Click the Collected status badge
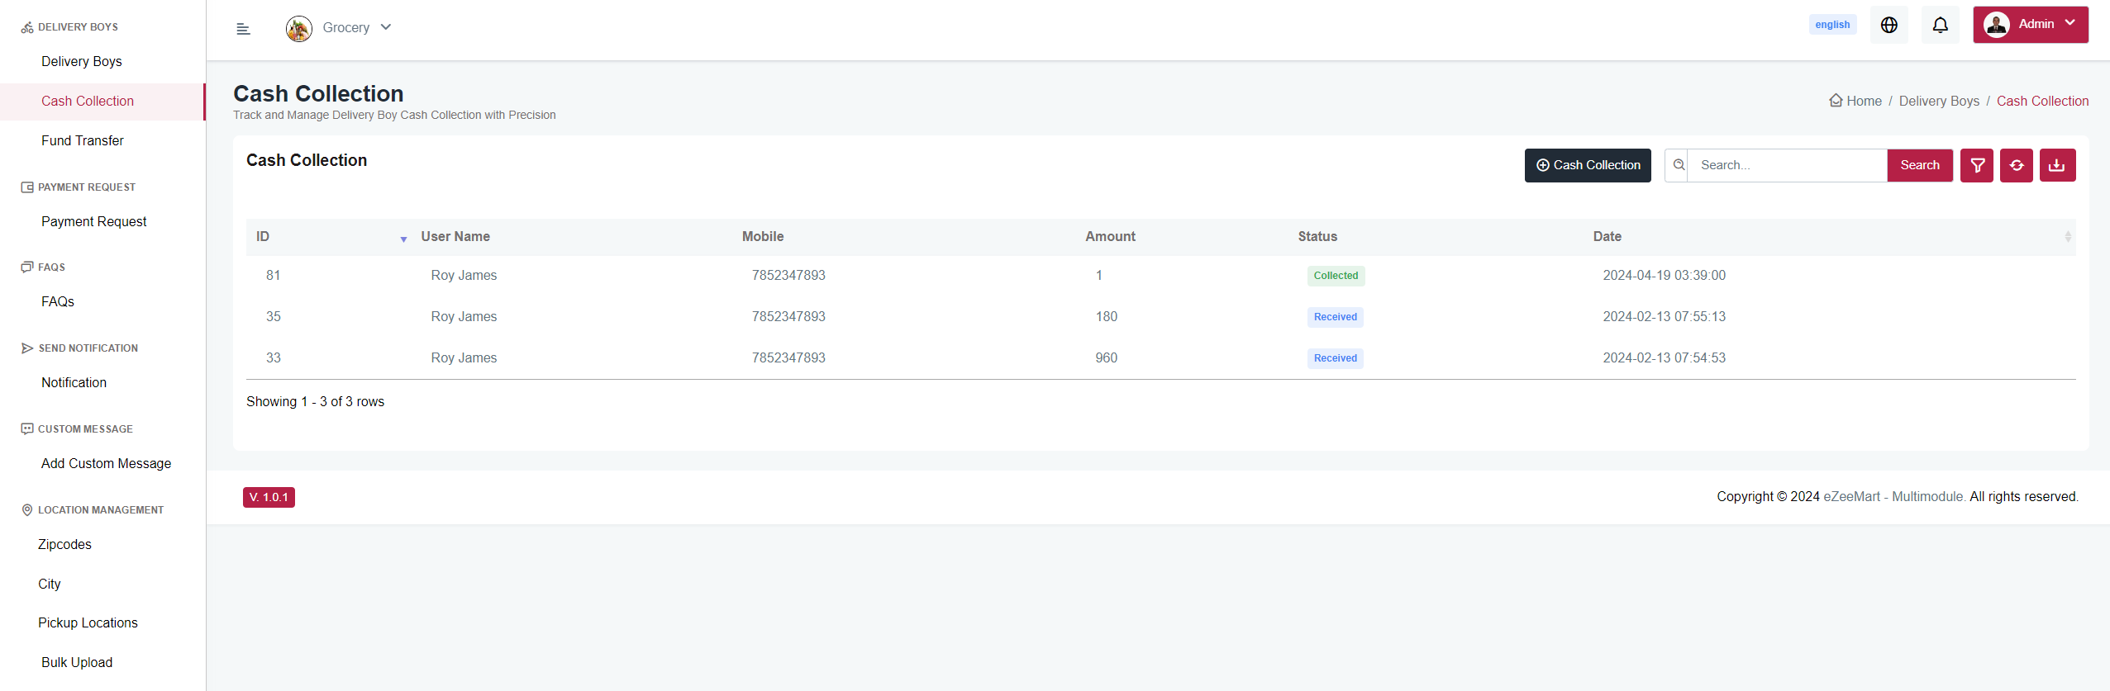2110x691 pixels. pos(1336,276)
